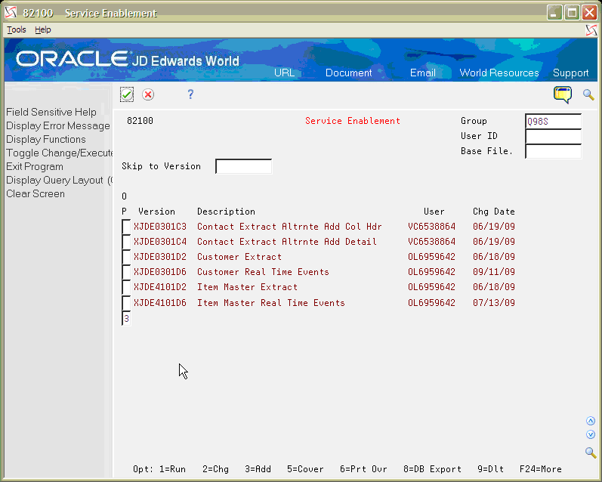Click the magnifier icon in top toolbar

tap(588, 94)
